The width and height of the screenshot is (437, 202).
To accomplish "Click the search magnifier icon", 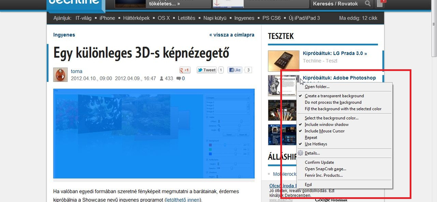I will (368, 4).
